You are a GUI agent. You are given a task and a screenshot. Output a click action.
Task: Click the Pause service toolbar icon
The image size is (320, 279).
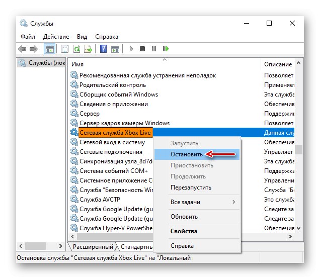(x=154, y=49)
